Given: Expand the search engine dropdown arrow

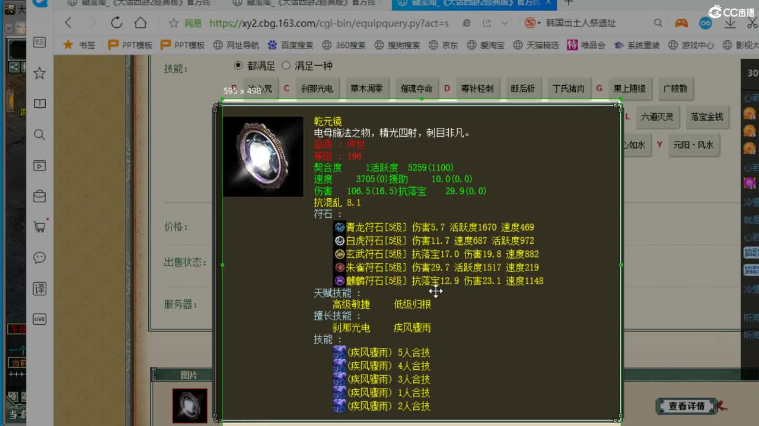Looking at the screenshot, I should point(539,23).
